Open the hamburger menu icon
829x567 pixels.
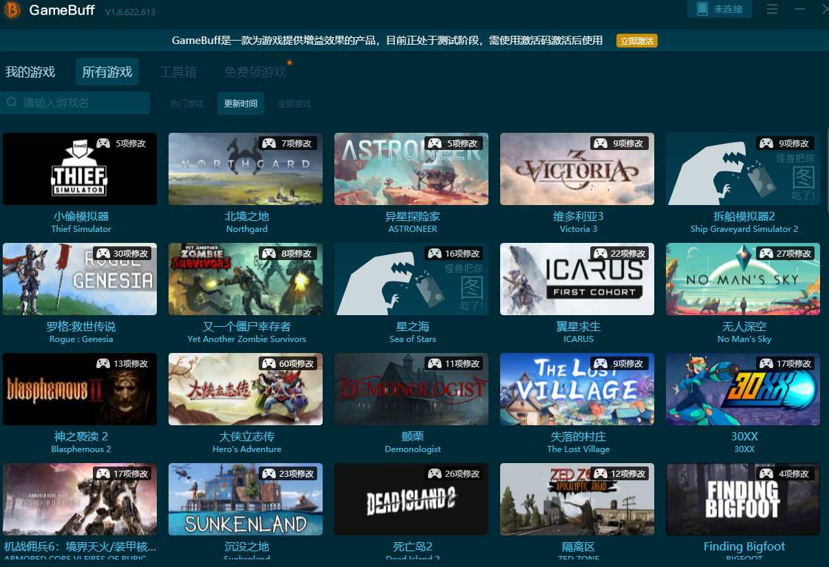(772, 9)
